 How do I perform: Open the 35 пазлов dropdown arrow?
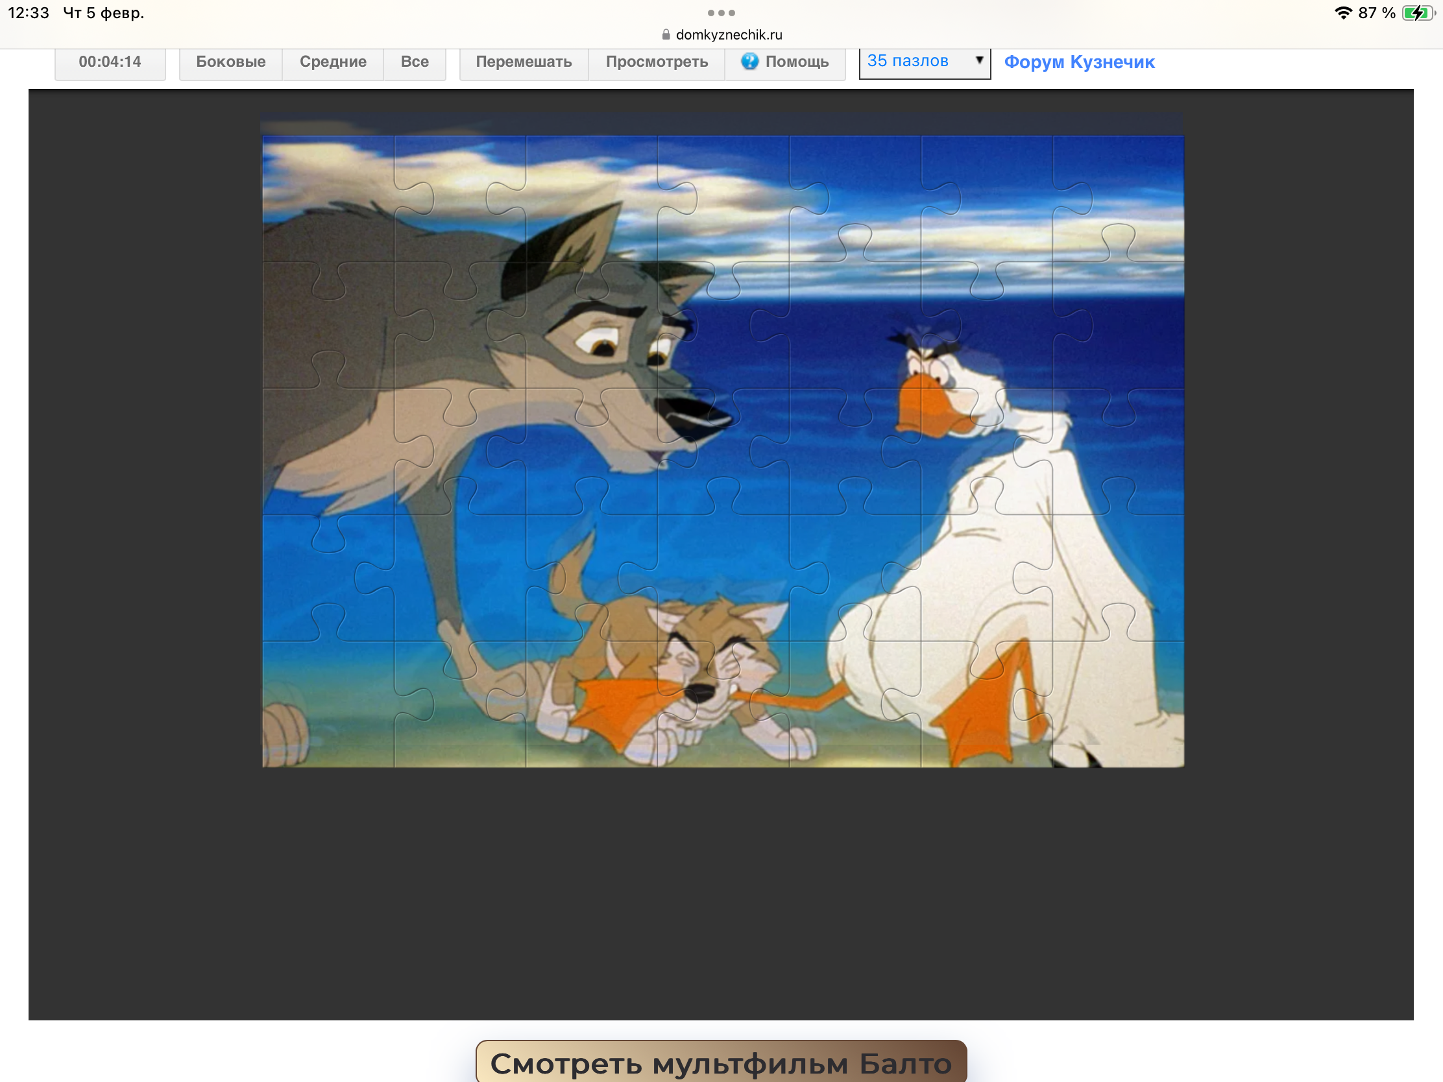tap(978, 61)
